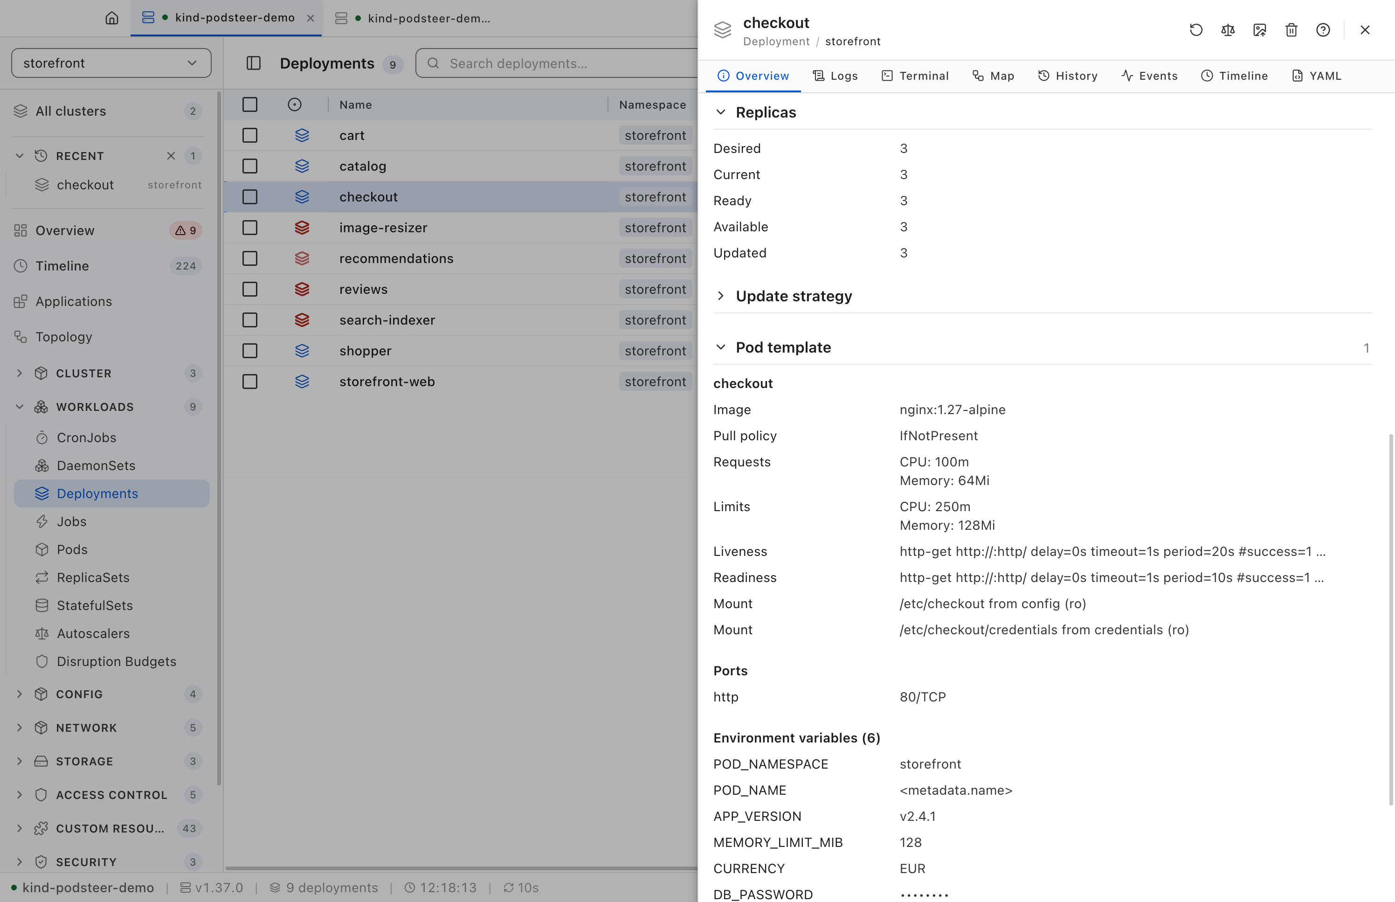Click the restart rollout icon in checkout panel
This screenshot has height=902, width=1395.
pyautogui.click(x=1196, y=30)
